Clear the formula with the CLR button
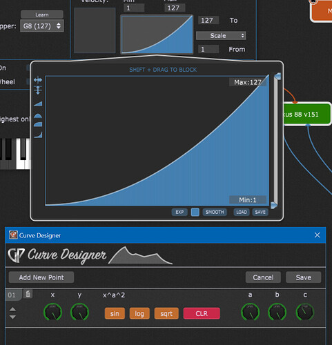 click(x=202, y=313)
